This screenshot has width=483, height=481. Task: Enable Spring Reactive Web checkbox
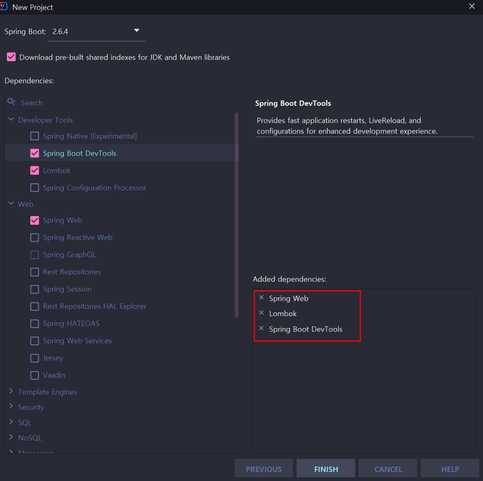point(34,237)
